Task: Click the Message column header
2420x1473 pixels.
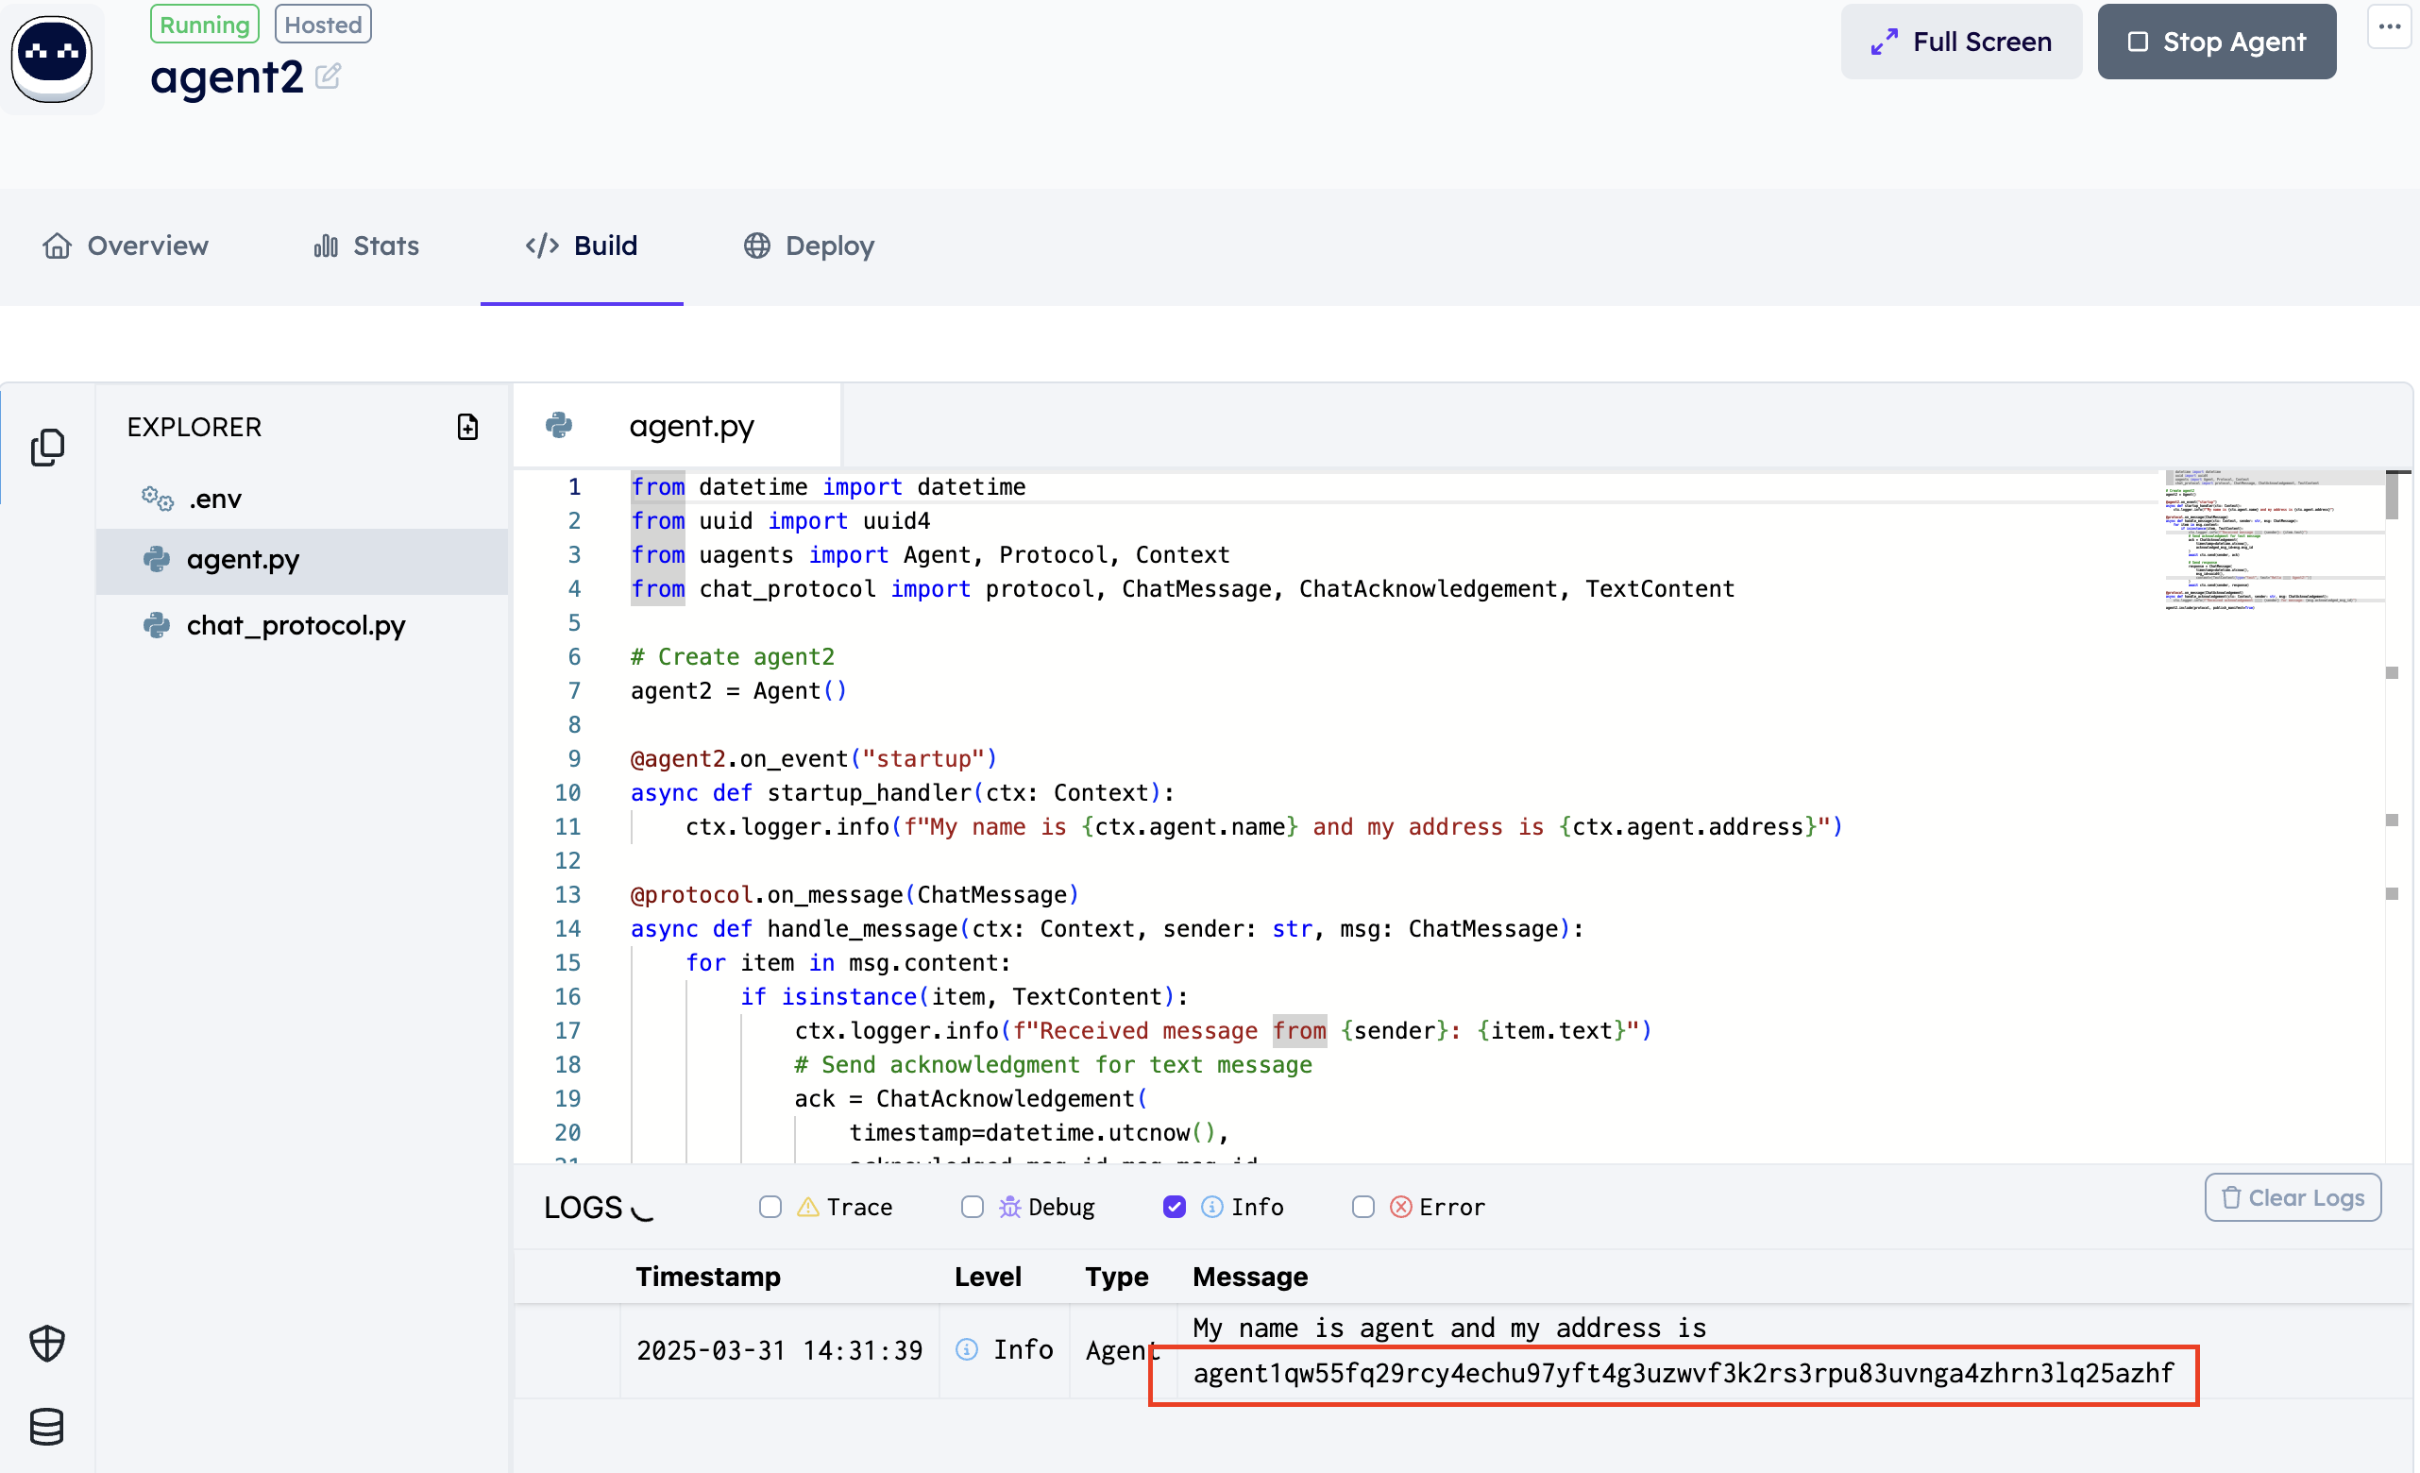Action: coord(1250,1277)
